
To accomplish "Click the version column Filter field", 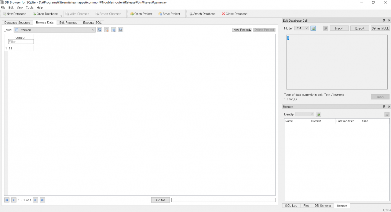I will tap(21, 42).
